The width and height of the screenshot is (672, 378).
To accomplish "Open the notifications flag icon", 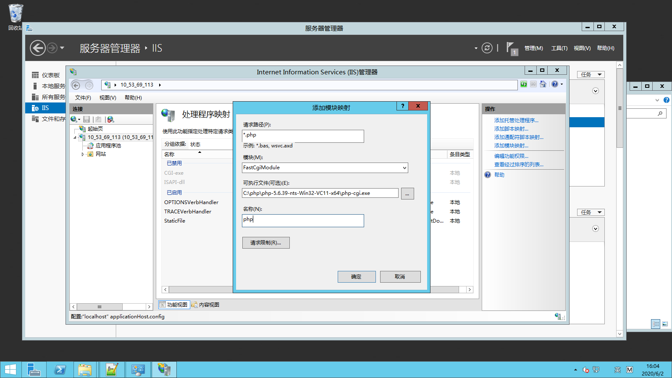I will (511, 48).
